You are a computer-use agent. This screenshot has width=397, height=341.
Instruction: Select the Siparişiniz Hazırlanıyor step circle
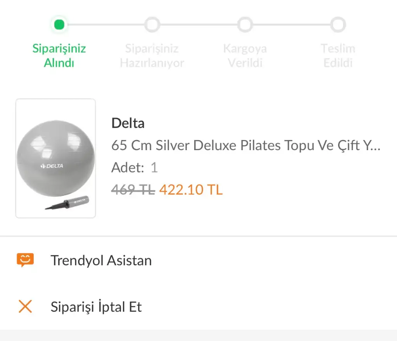click(152, 24)
